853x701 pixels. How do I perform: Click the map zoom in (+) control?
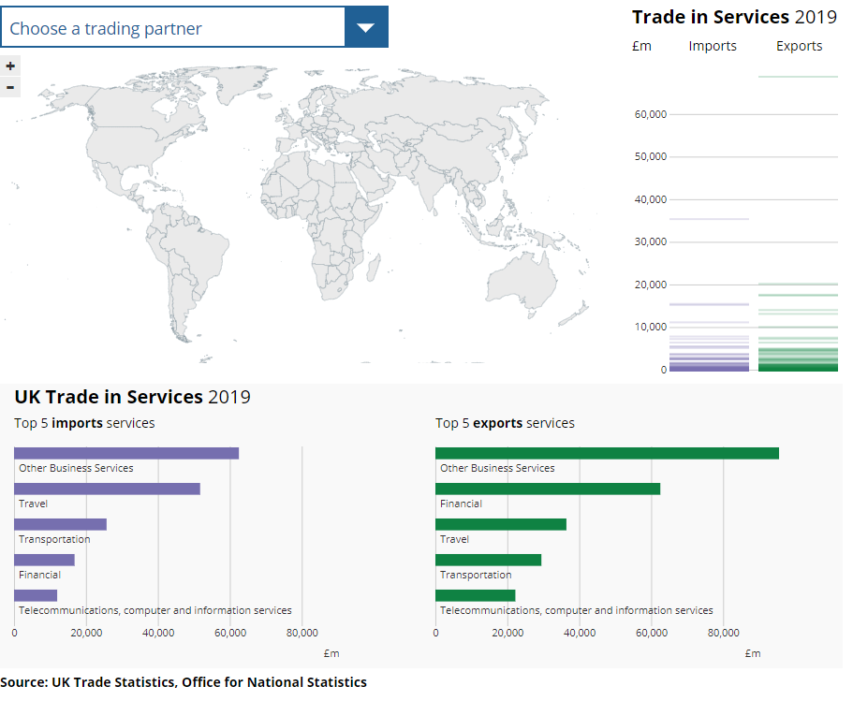pyautogui.click(x=10, y=66)
